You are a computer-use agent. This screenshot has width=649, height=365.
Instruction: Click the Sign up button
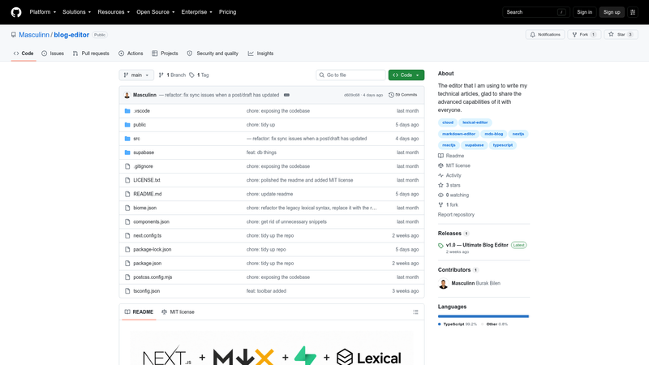612,12
